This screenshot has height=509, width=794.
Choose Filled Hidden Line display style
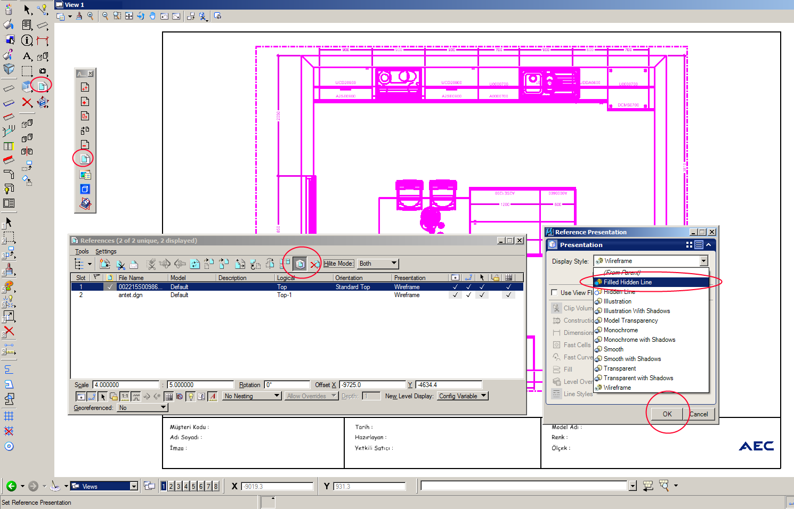coord(628,282)
